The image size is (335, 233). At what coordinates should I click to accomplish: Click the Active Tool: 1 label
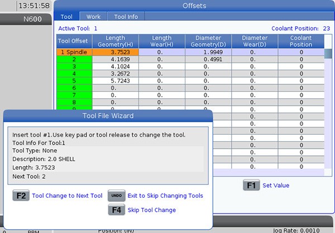pos(78,28)
